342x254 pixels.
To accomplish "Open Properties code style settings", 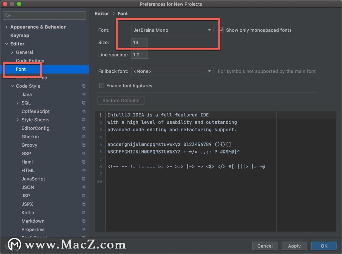I will click(33, 230).
